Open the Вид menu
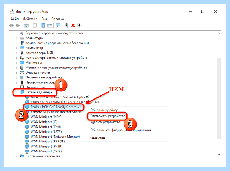Viewport: 230px width, 171px height. point(44,19)
